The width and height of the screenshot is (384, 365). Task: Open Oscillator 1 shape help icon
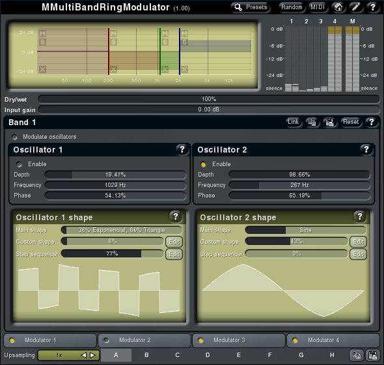176,216
